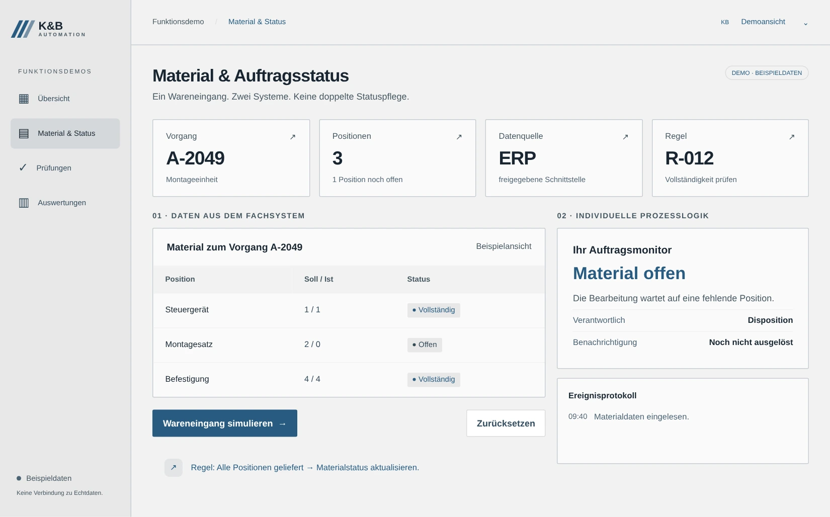The height and width of the screenshot is (517, 830).
Task: Click the Status column header
Action: click(x=419, y=279)
